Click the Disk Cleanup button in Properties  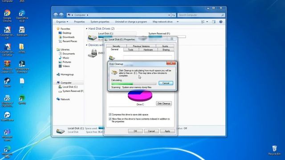(x=164, y=104)
